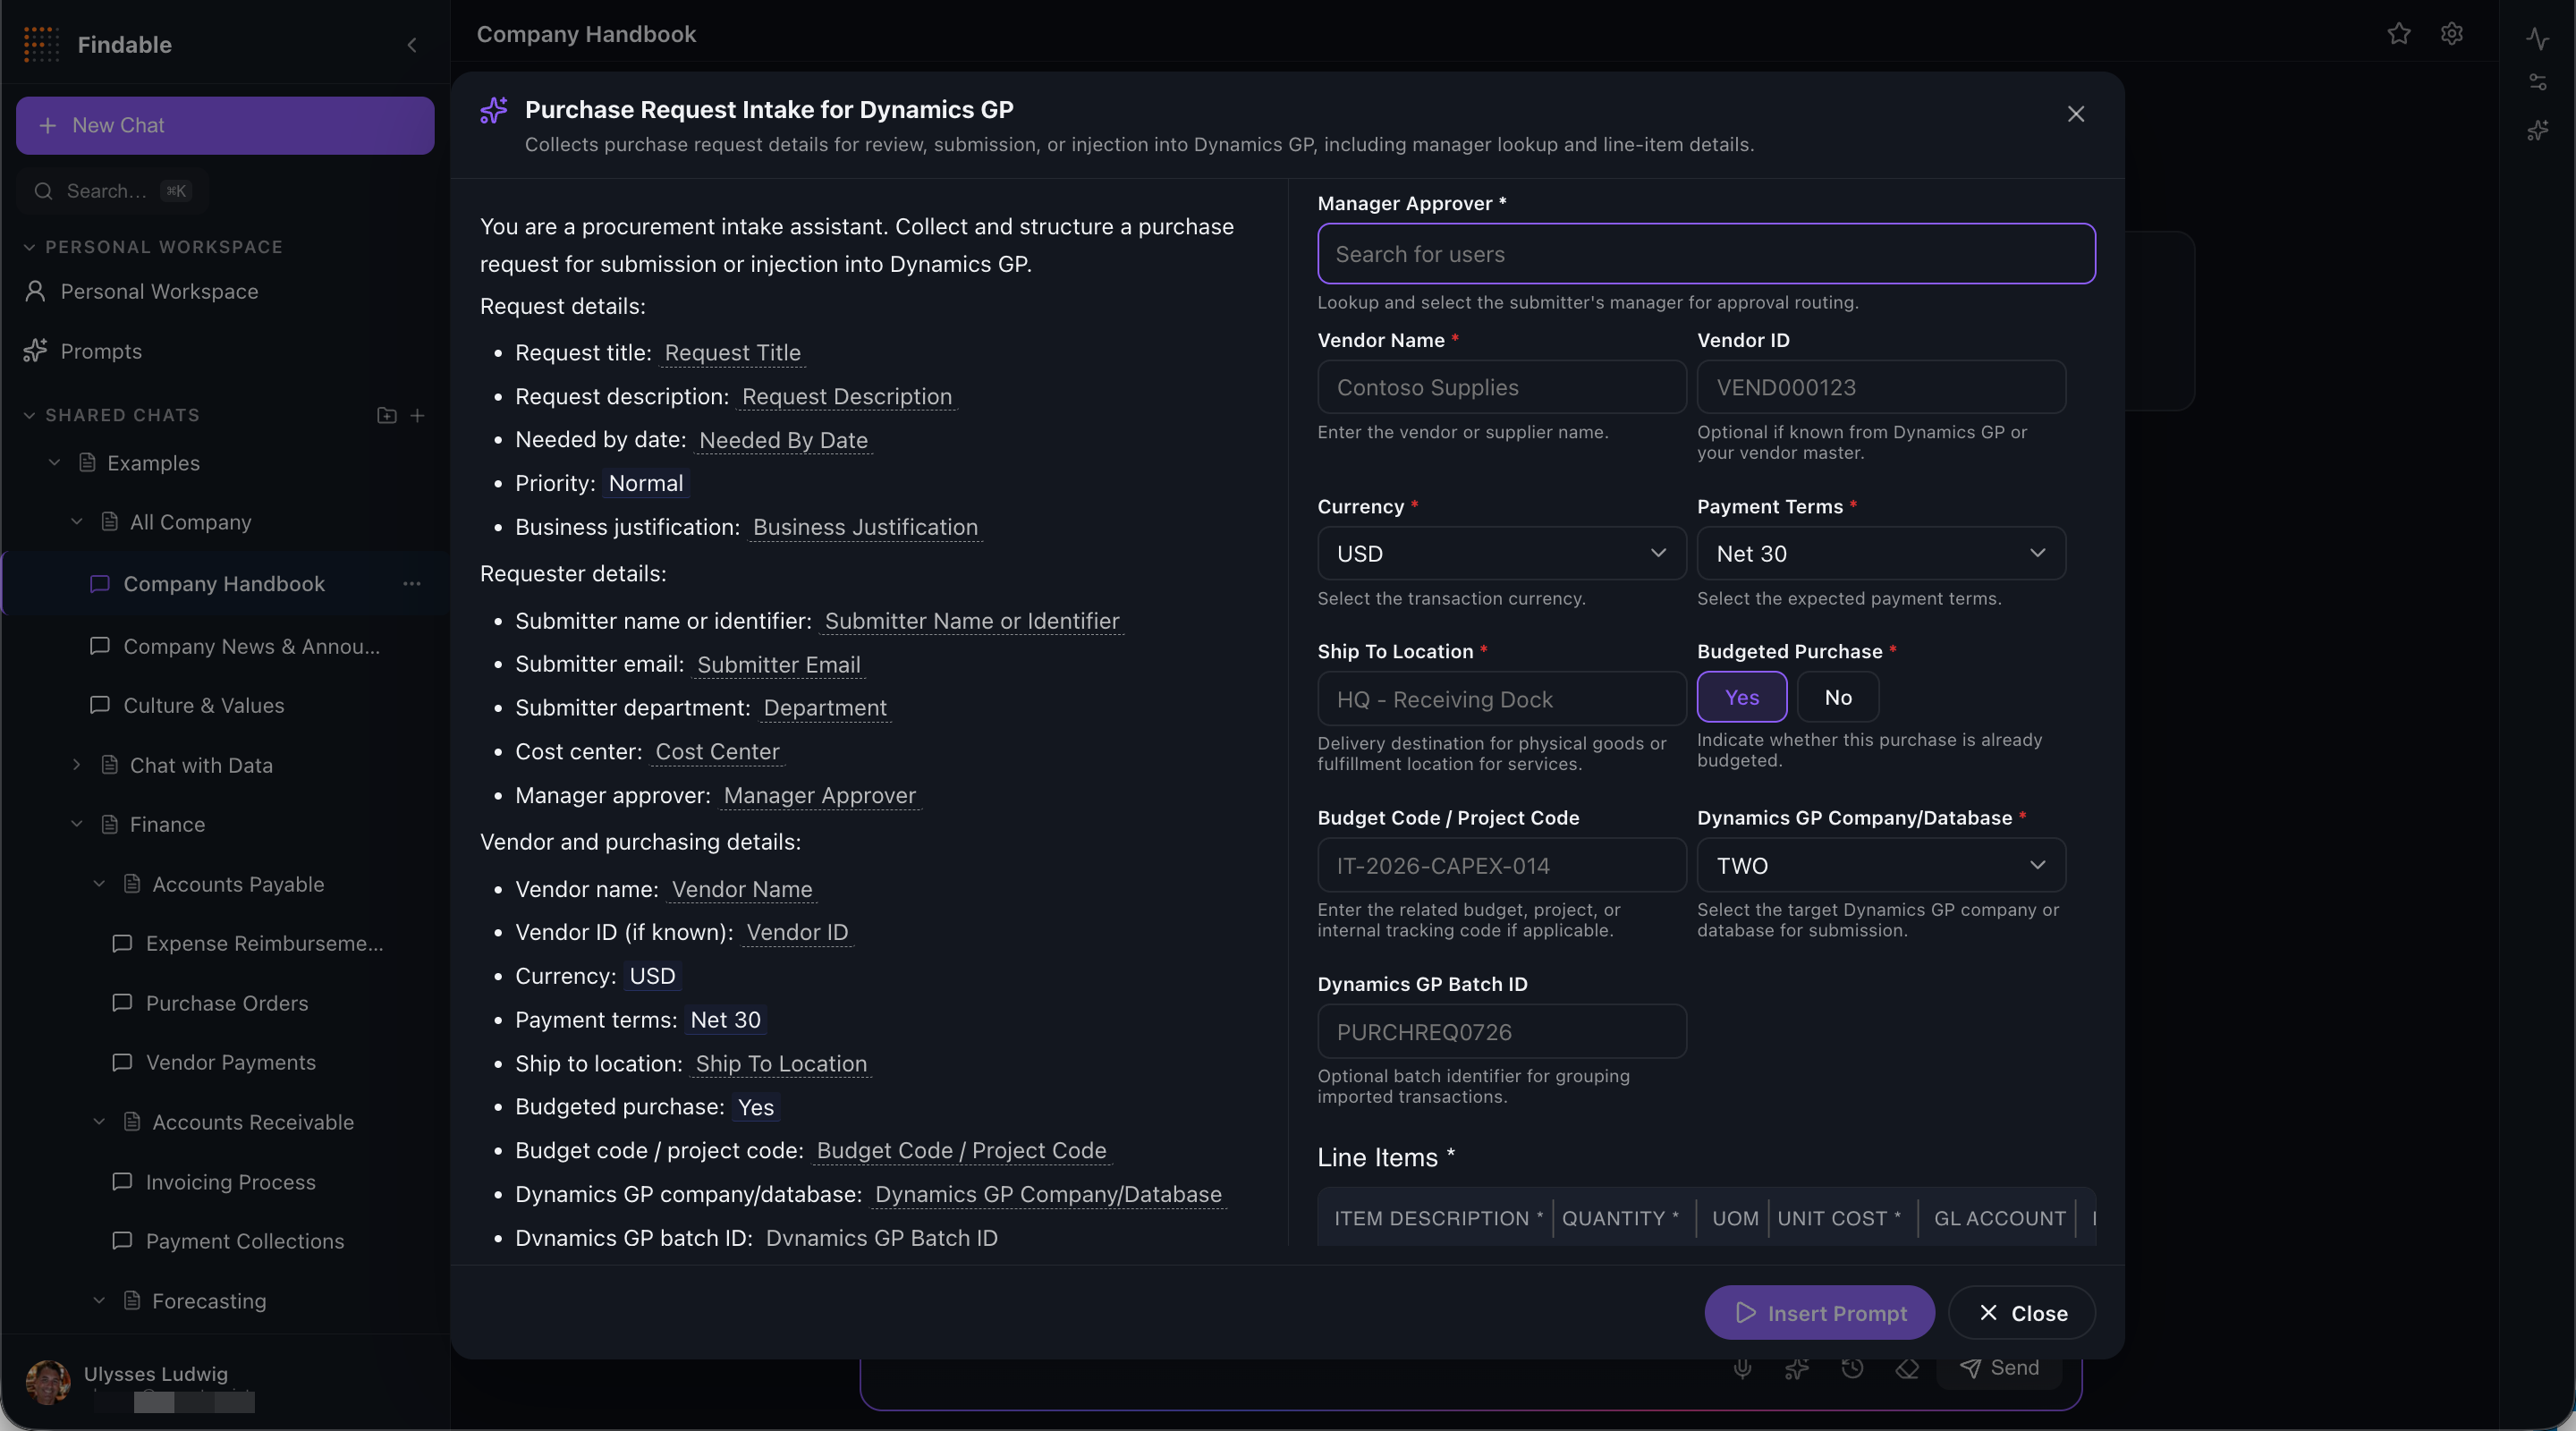Click the Findable dotted logo icon

(41, 44)
